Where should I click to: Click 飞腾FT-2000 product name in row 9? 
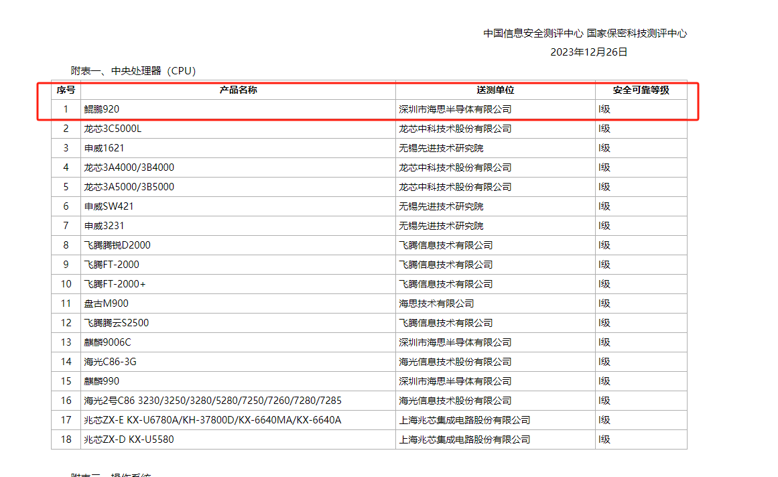[x=112, y=264]
